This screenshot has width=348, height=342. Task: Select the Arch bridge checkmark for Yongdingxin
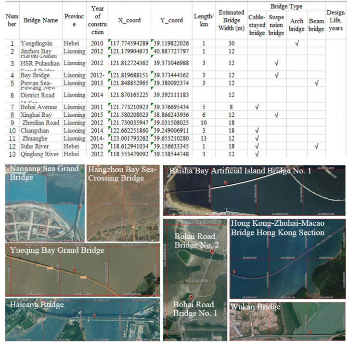click(297, 43)
